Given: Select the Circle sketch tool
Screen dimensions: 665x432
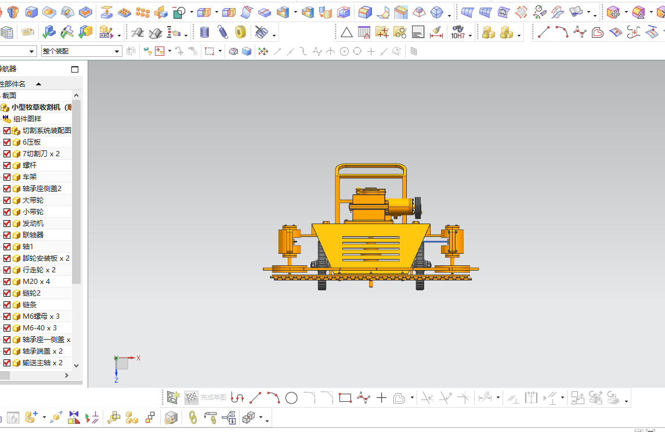Looking at the screenshot, I should point(291,398).
